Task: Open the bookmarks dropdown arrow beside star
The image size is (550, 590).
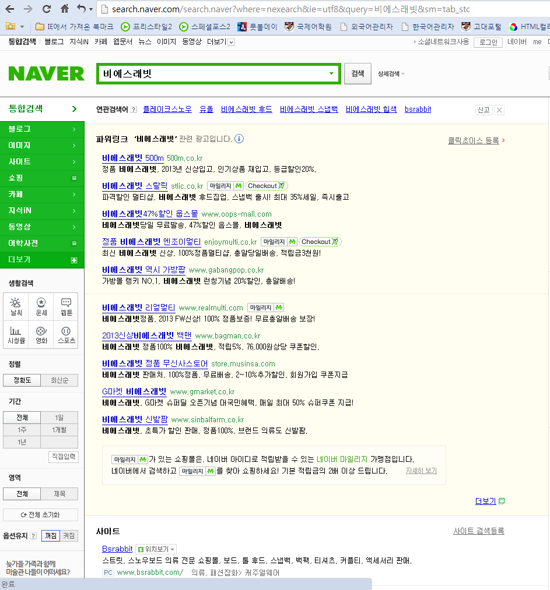Action: 22,27
